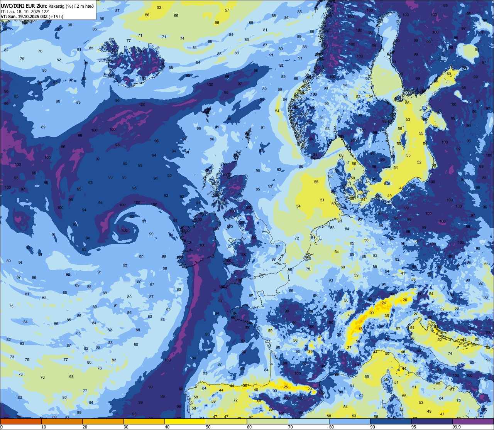Select the legend swatch between 10 and 20
This screenshot has height=430, width=494.
(x=62, y=421)
